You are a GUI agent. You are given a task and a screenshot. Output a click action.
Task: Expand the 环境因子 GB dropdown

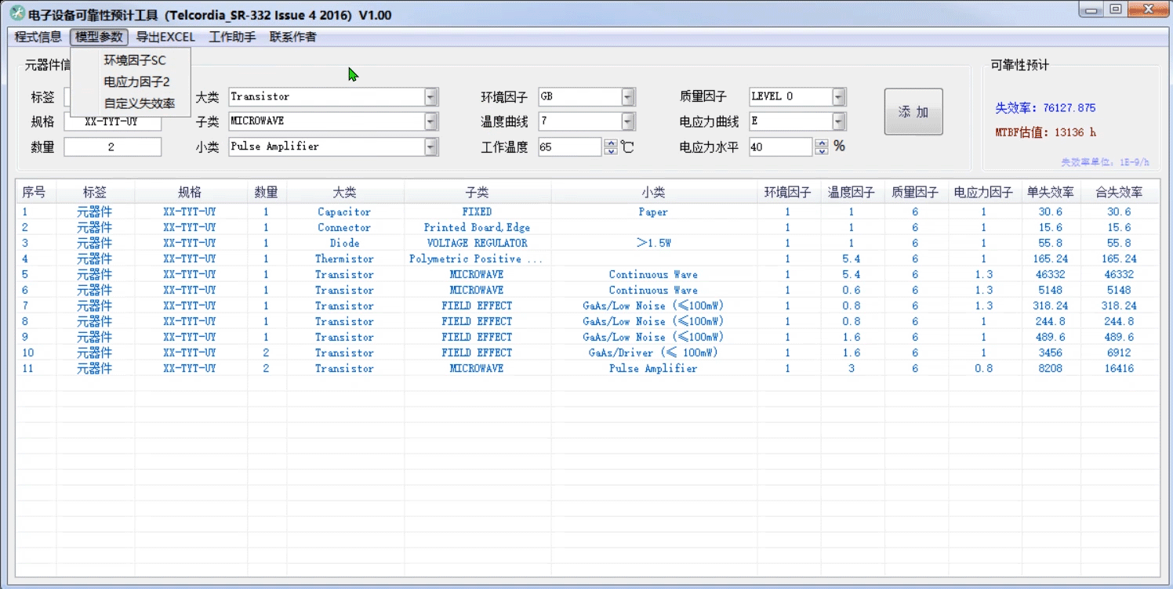point(627,97)
